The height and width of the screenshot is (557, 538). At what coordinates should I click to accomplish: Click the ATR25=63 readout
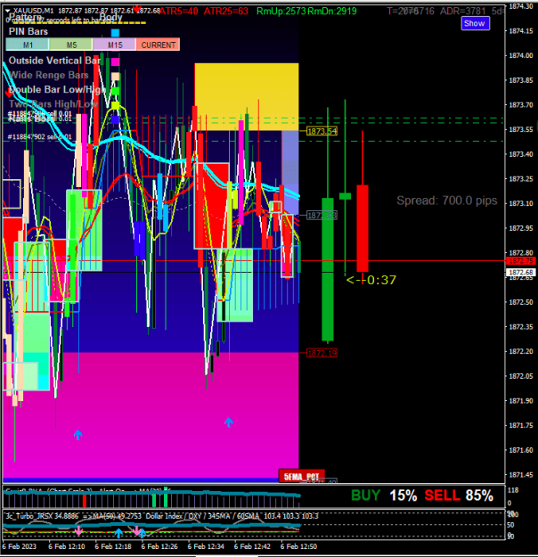point(226,12)
